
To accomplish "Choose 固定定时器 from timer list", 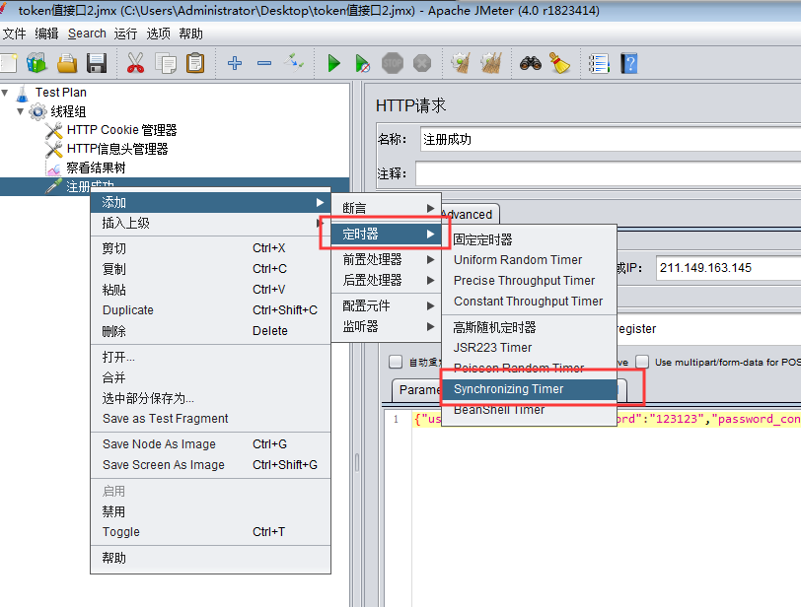I will pyautogui.click(x=529, y=239).
